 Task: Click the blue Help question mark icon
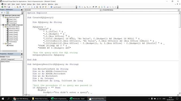(51, 7)
